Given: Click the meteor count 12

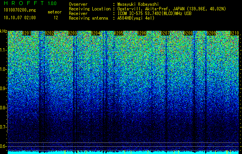Looking at the screenshot, I should pos(56,18).
